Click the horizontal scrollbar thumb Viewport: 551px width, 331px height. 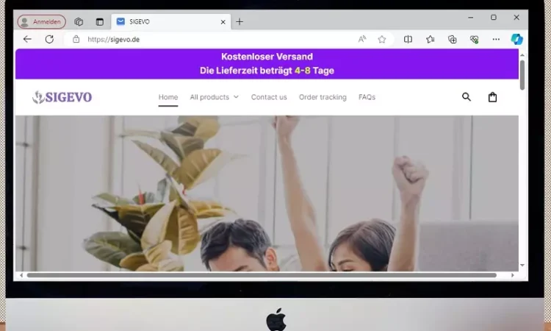click(262, 275)
